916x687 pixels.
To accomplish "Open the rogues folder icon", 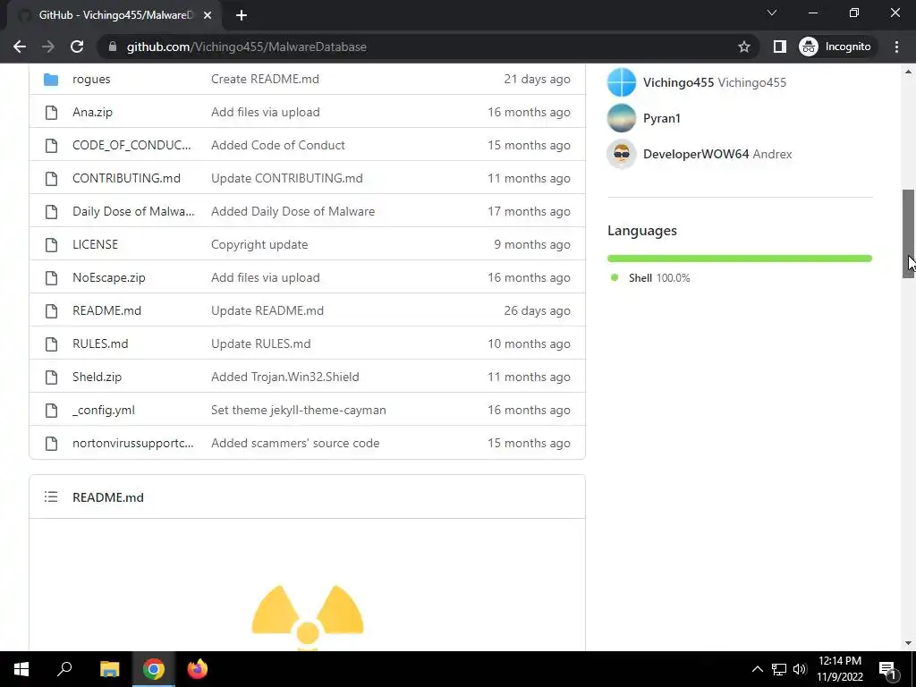I will 51,80.
